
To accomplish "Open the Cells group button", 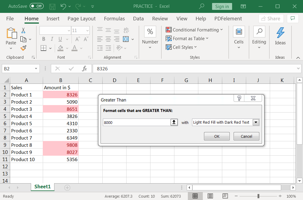I will coord(239,37).
